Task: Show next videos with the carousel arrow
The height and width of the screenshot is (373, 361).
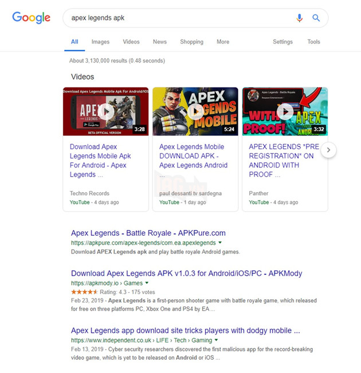Action: [x=328, y=150]
